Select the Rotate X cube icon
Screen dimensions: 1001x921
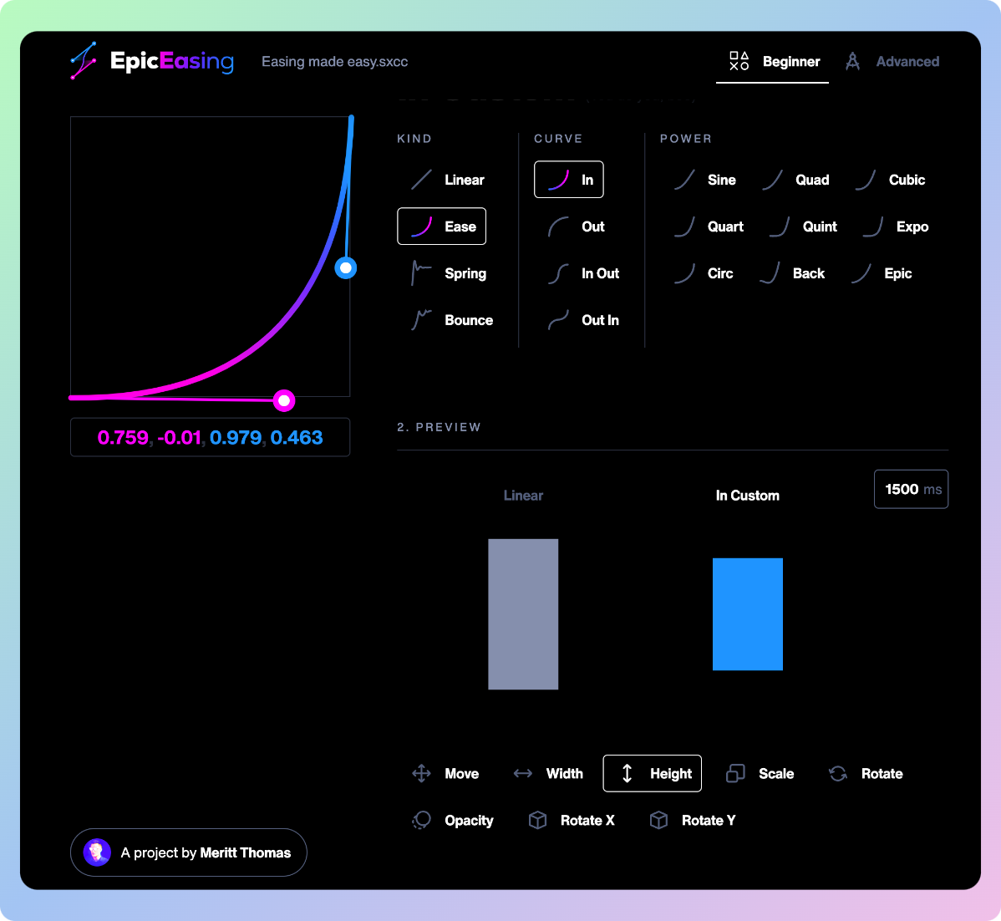click(537, 821)
